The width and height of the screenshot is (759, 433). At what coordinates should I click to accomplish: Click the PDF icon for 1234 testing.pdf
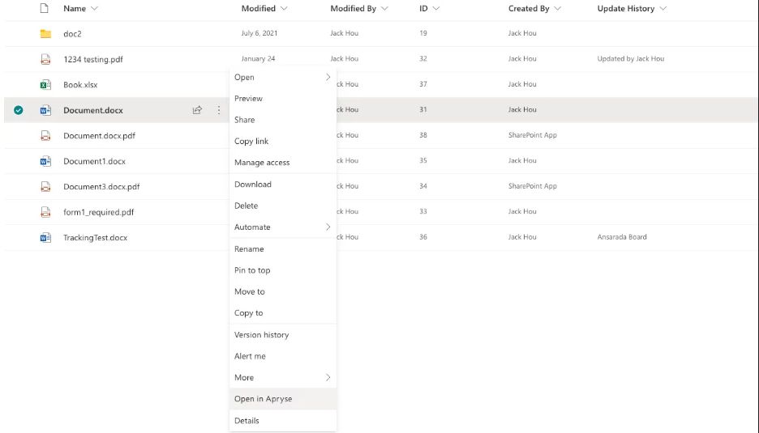tap(45, 59)
